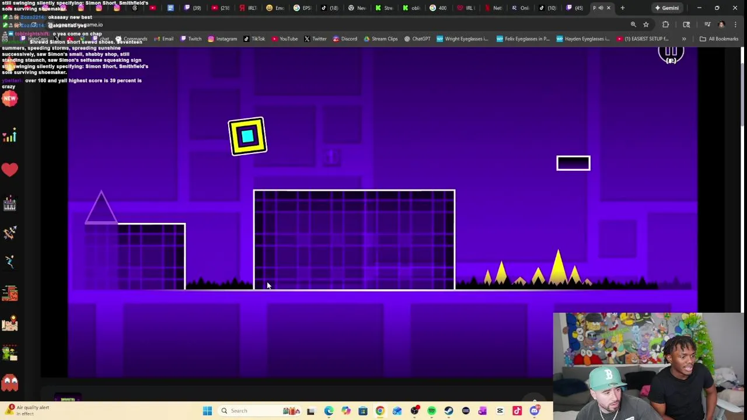Click the Gemini button in Chrome

click(x=666, y=8)
